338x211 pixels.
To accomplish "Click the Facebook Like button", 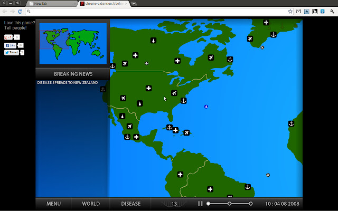I will 10,45.
